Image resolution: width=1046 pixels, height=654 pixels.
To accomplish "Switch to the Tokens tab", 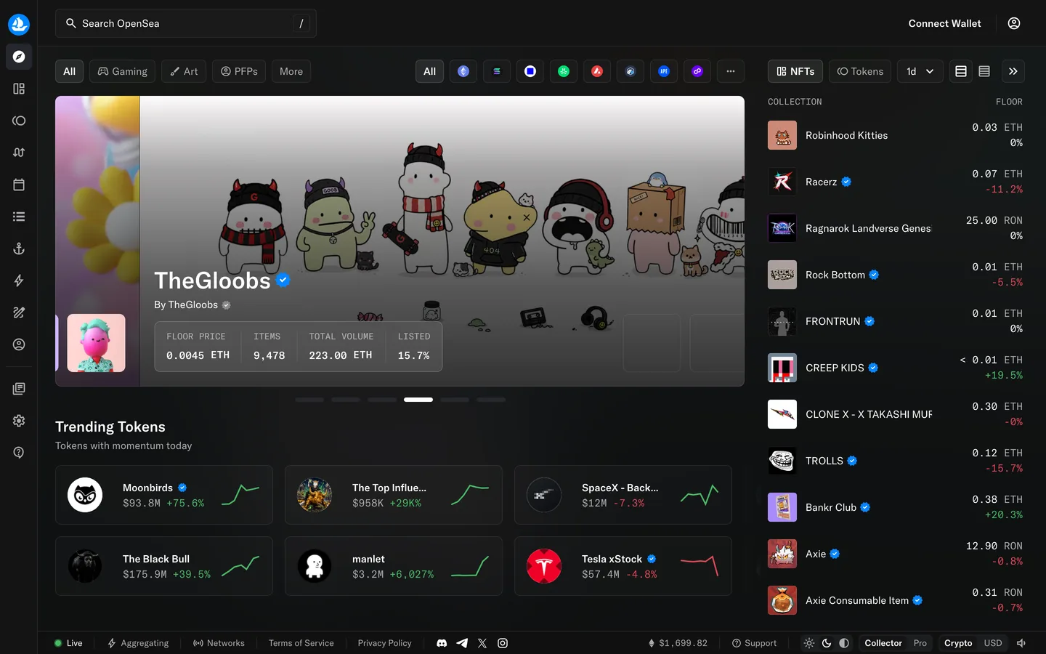I will pyautogui.click(x=860, y=71).
